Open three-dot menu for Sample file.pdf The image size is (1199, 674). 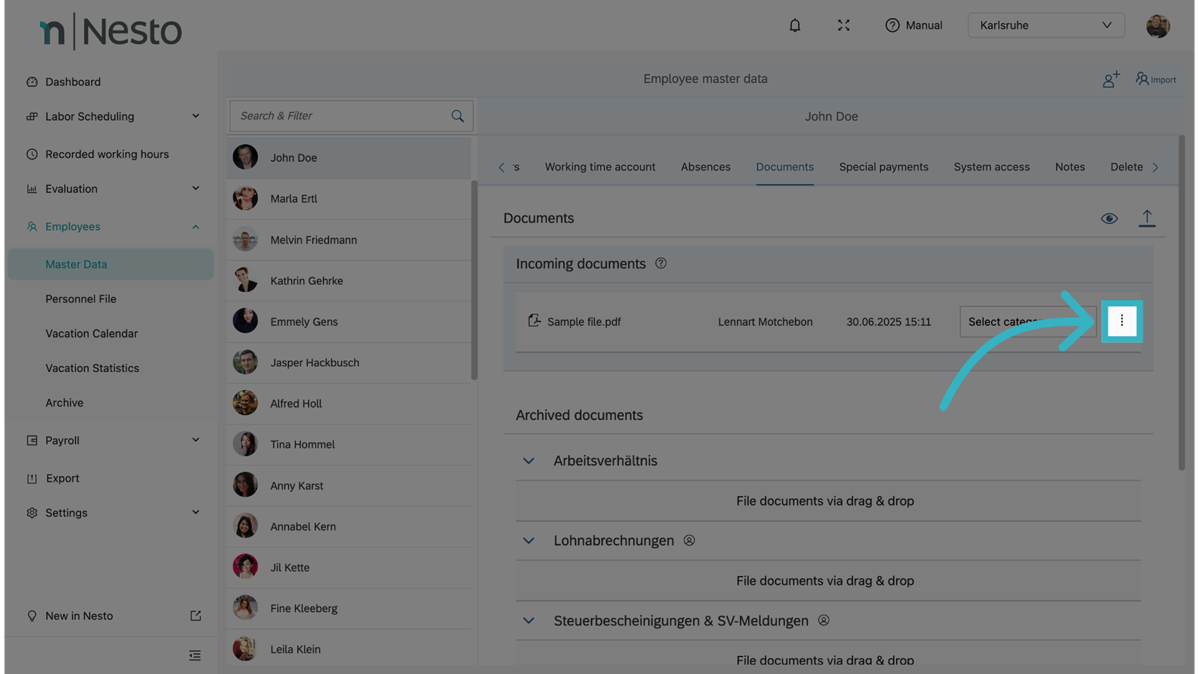pos(1122,321)
